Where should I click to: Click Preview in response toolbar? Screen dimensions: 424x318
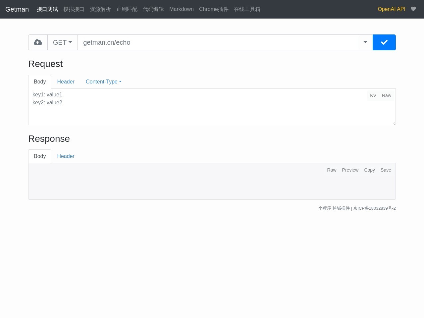tap(350, 170)
